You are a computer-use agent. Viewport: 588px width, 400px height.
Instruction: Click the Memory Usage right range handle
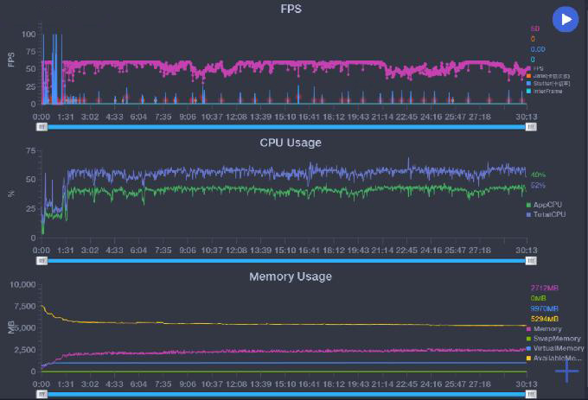[x=531, y=394]
